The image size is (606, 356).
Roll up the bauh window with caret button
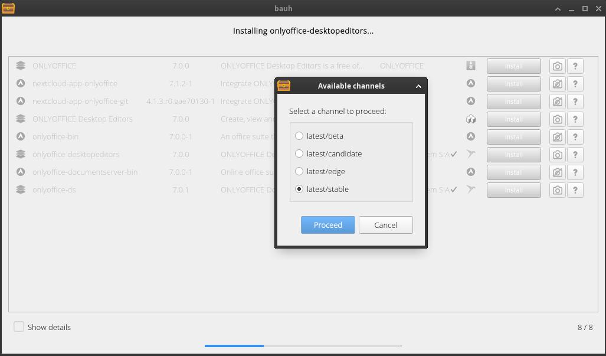558,9
